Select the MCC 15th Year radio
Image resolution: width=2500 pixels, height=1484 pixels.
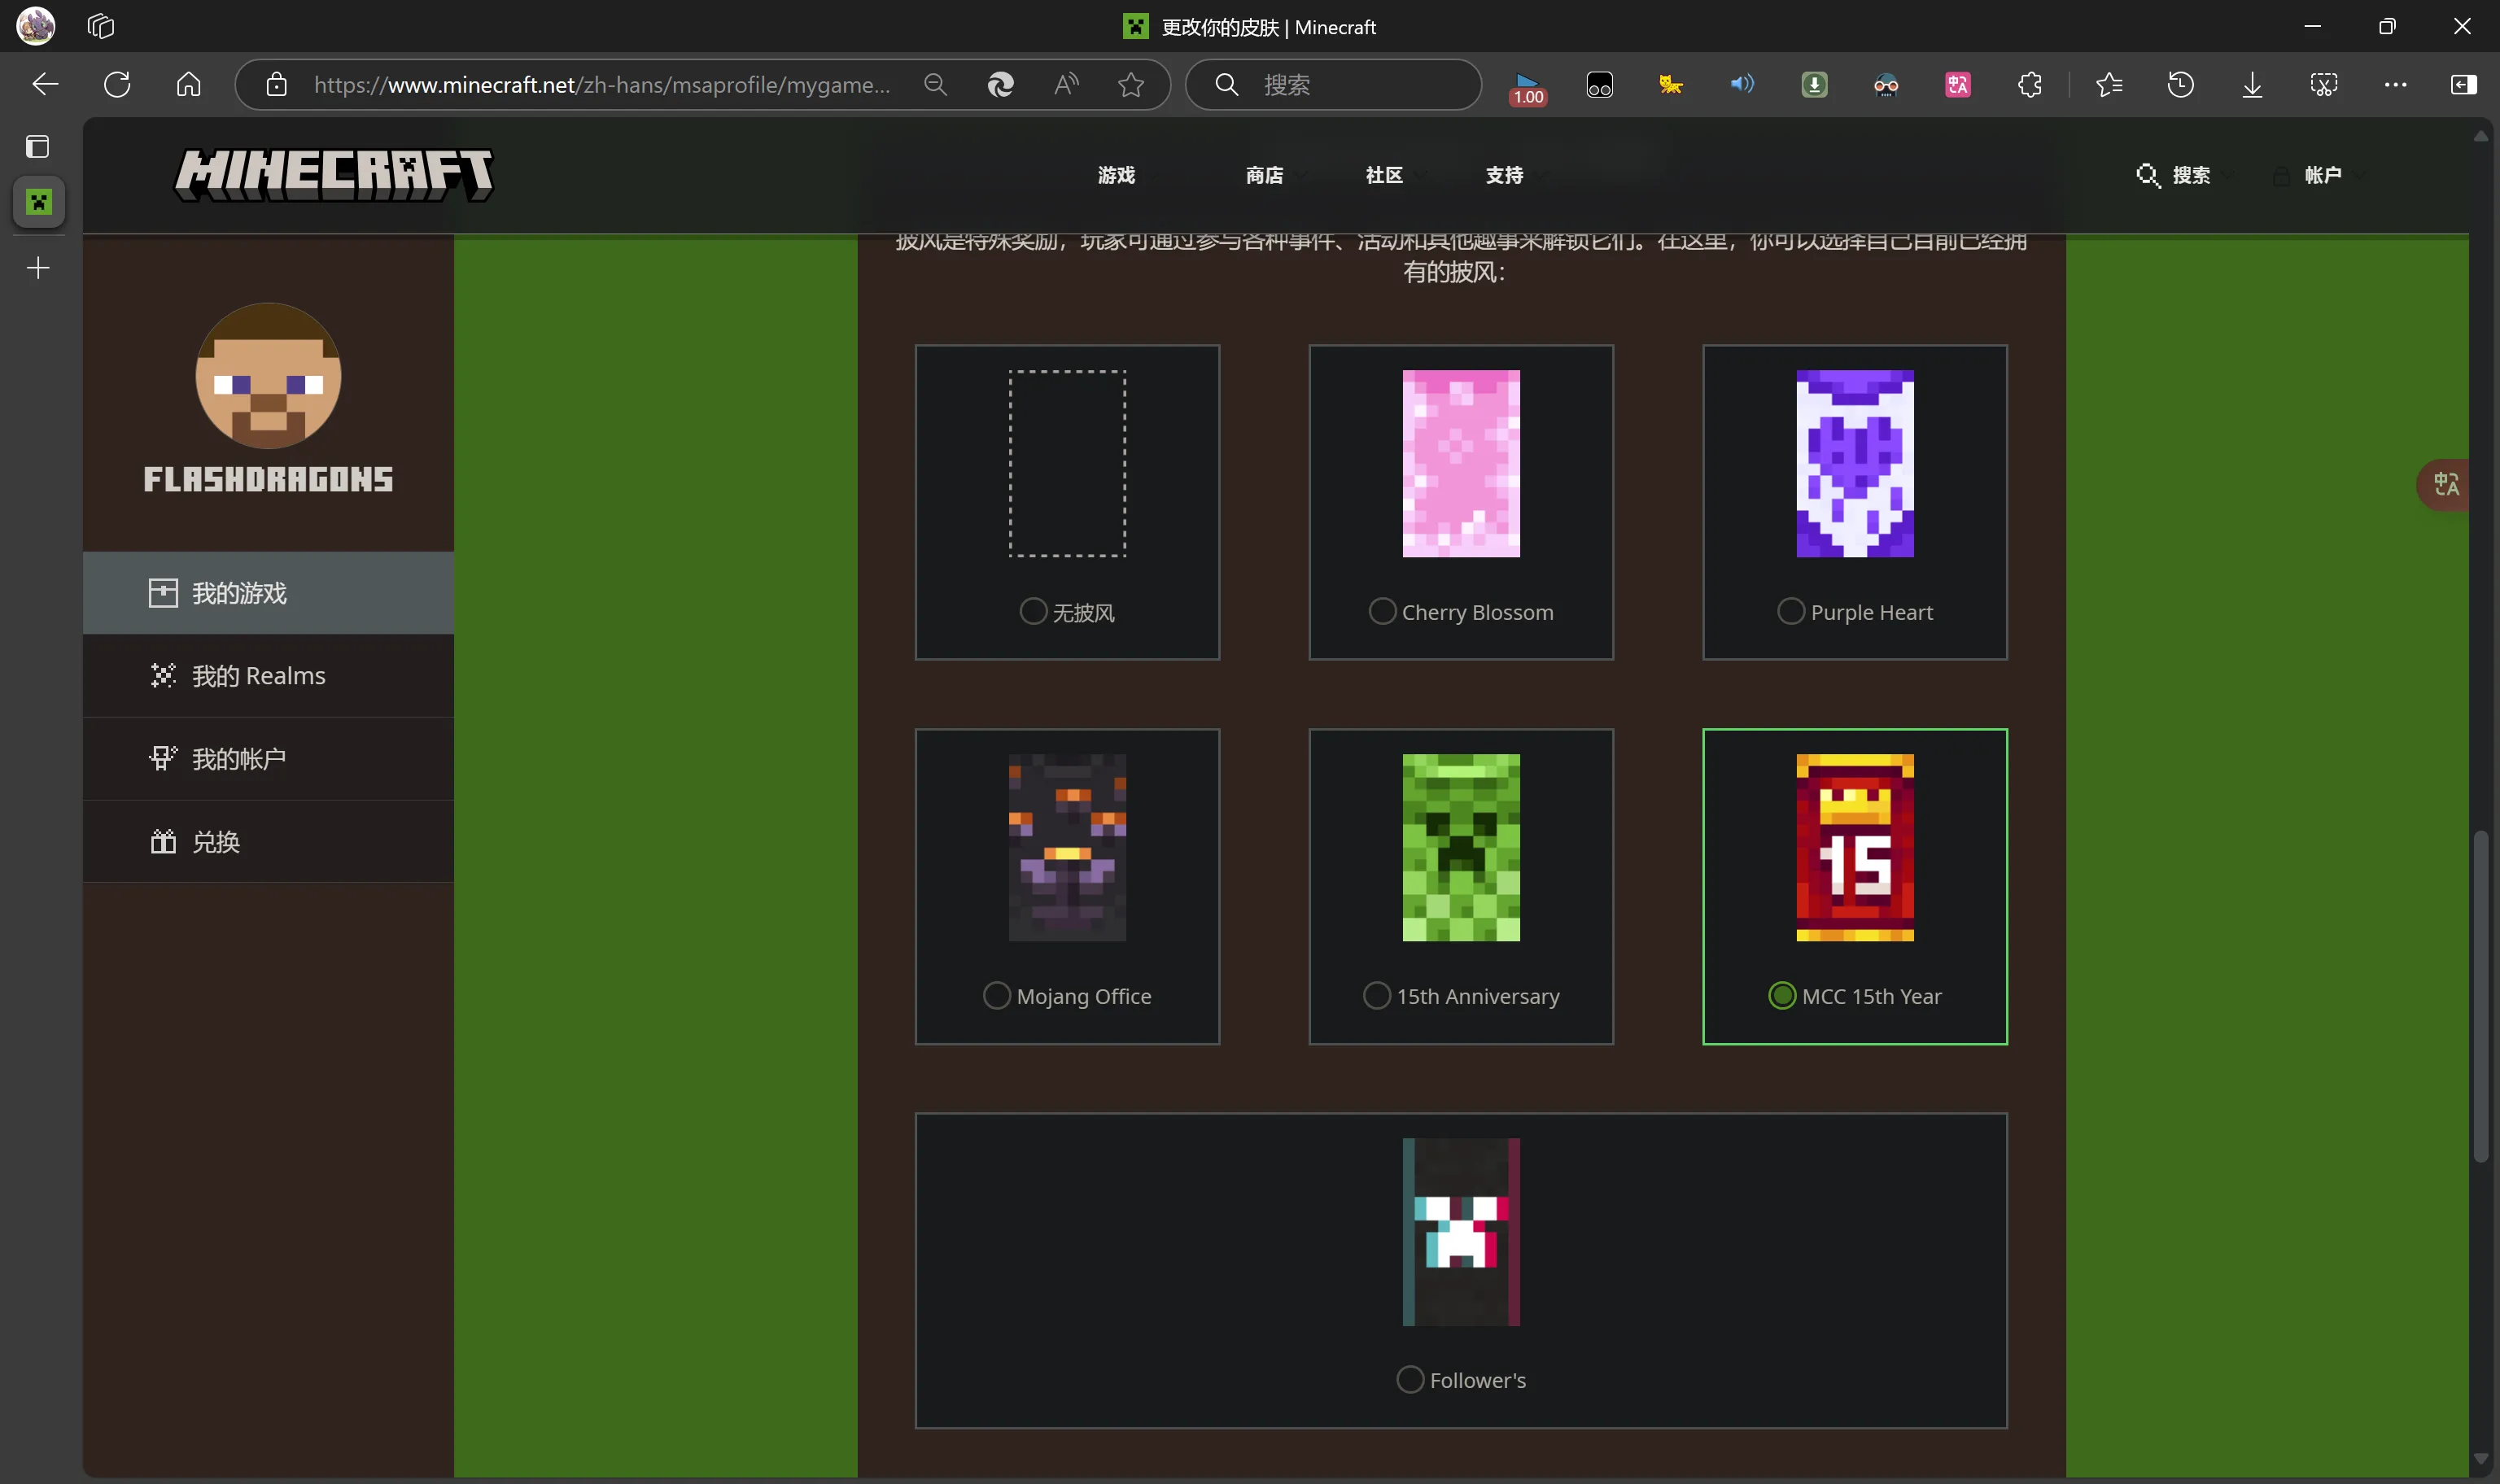pyautogui.click(x=1782, y=995)
